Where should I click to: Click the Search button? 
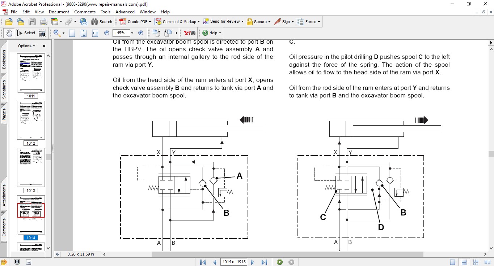pyautogui.click(x=102, y=22)
